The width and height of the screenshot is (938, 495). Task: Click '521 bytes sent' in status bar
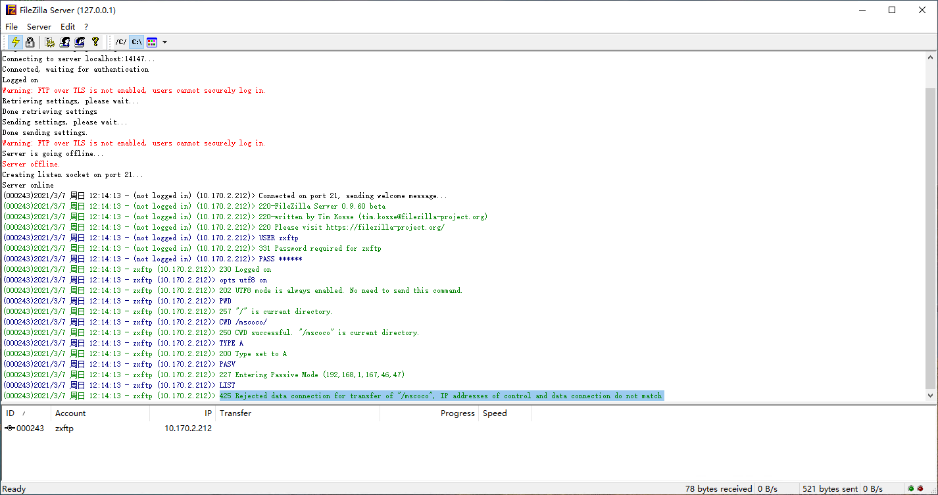pyautogui.click(x=830, y=489)
